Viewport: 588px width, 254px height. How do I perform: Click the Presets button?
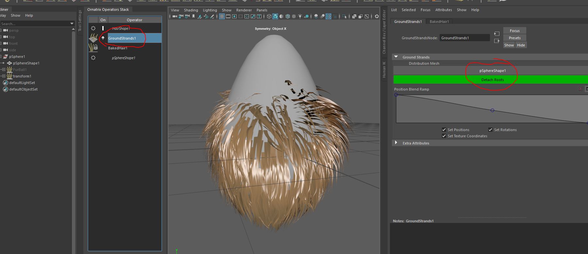(514, 38)
